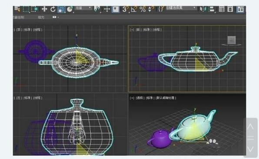
Task: Toggle Angle Snap
Action: coord(134,9)
